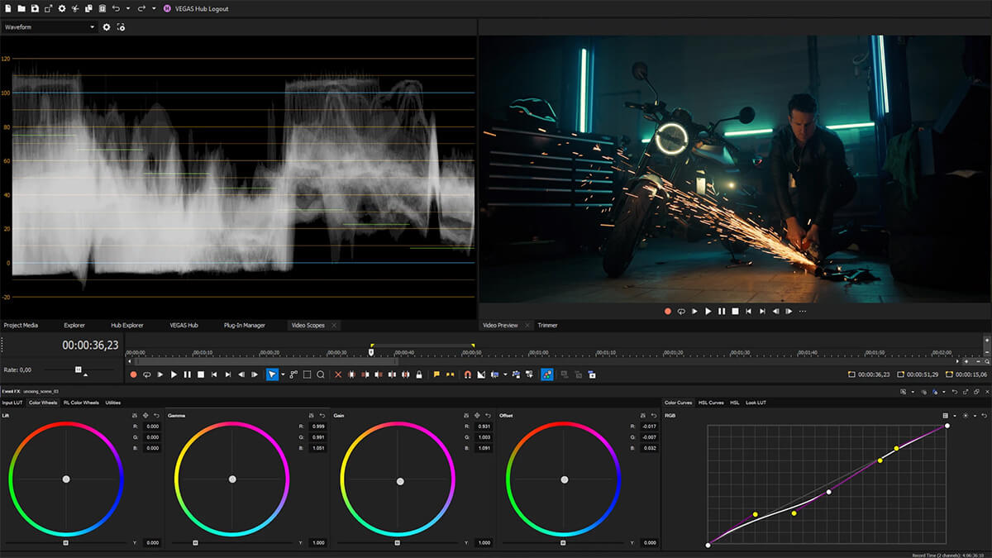Open the Video Scopes settings gear

coord(106,26)
